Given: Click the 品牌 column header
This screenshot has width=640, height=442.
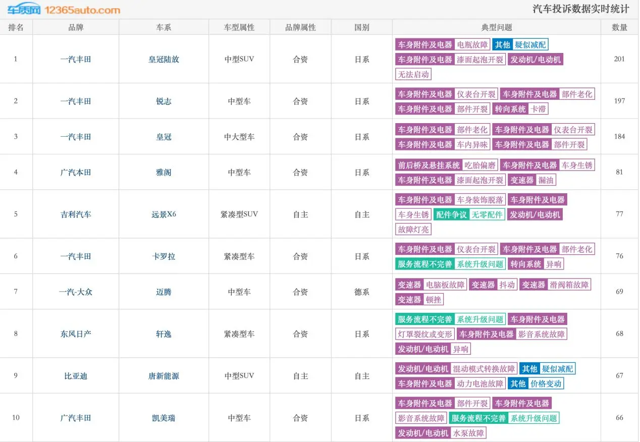Looking at the screenshot, I should (76, 27).
